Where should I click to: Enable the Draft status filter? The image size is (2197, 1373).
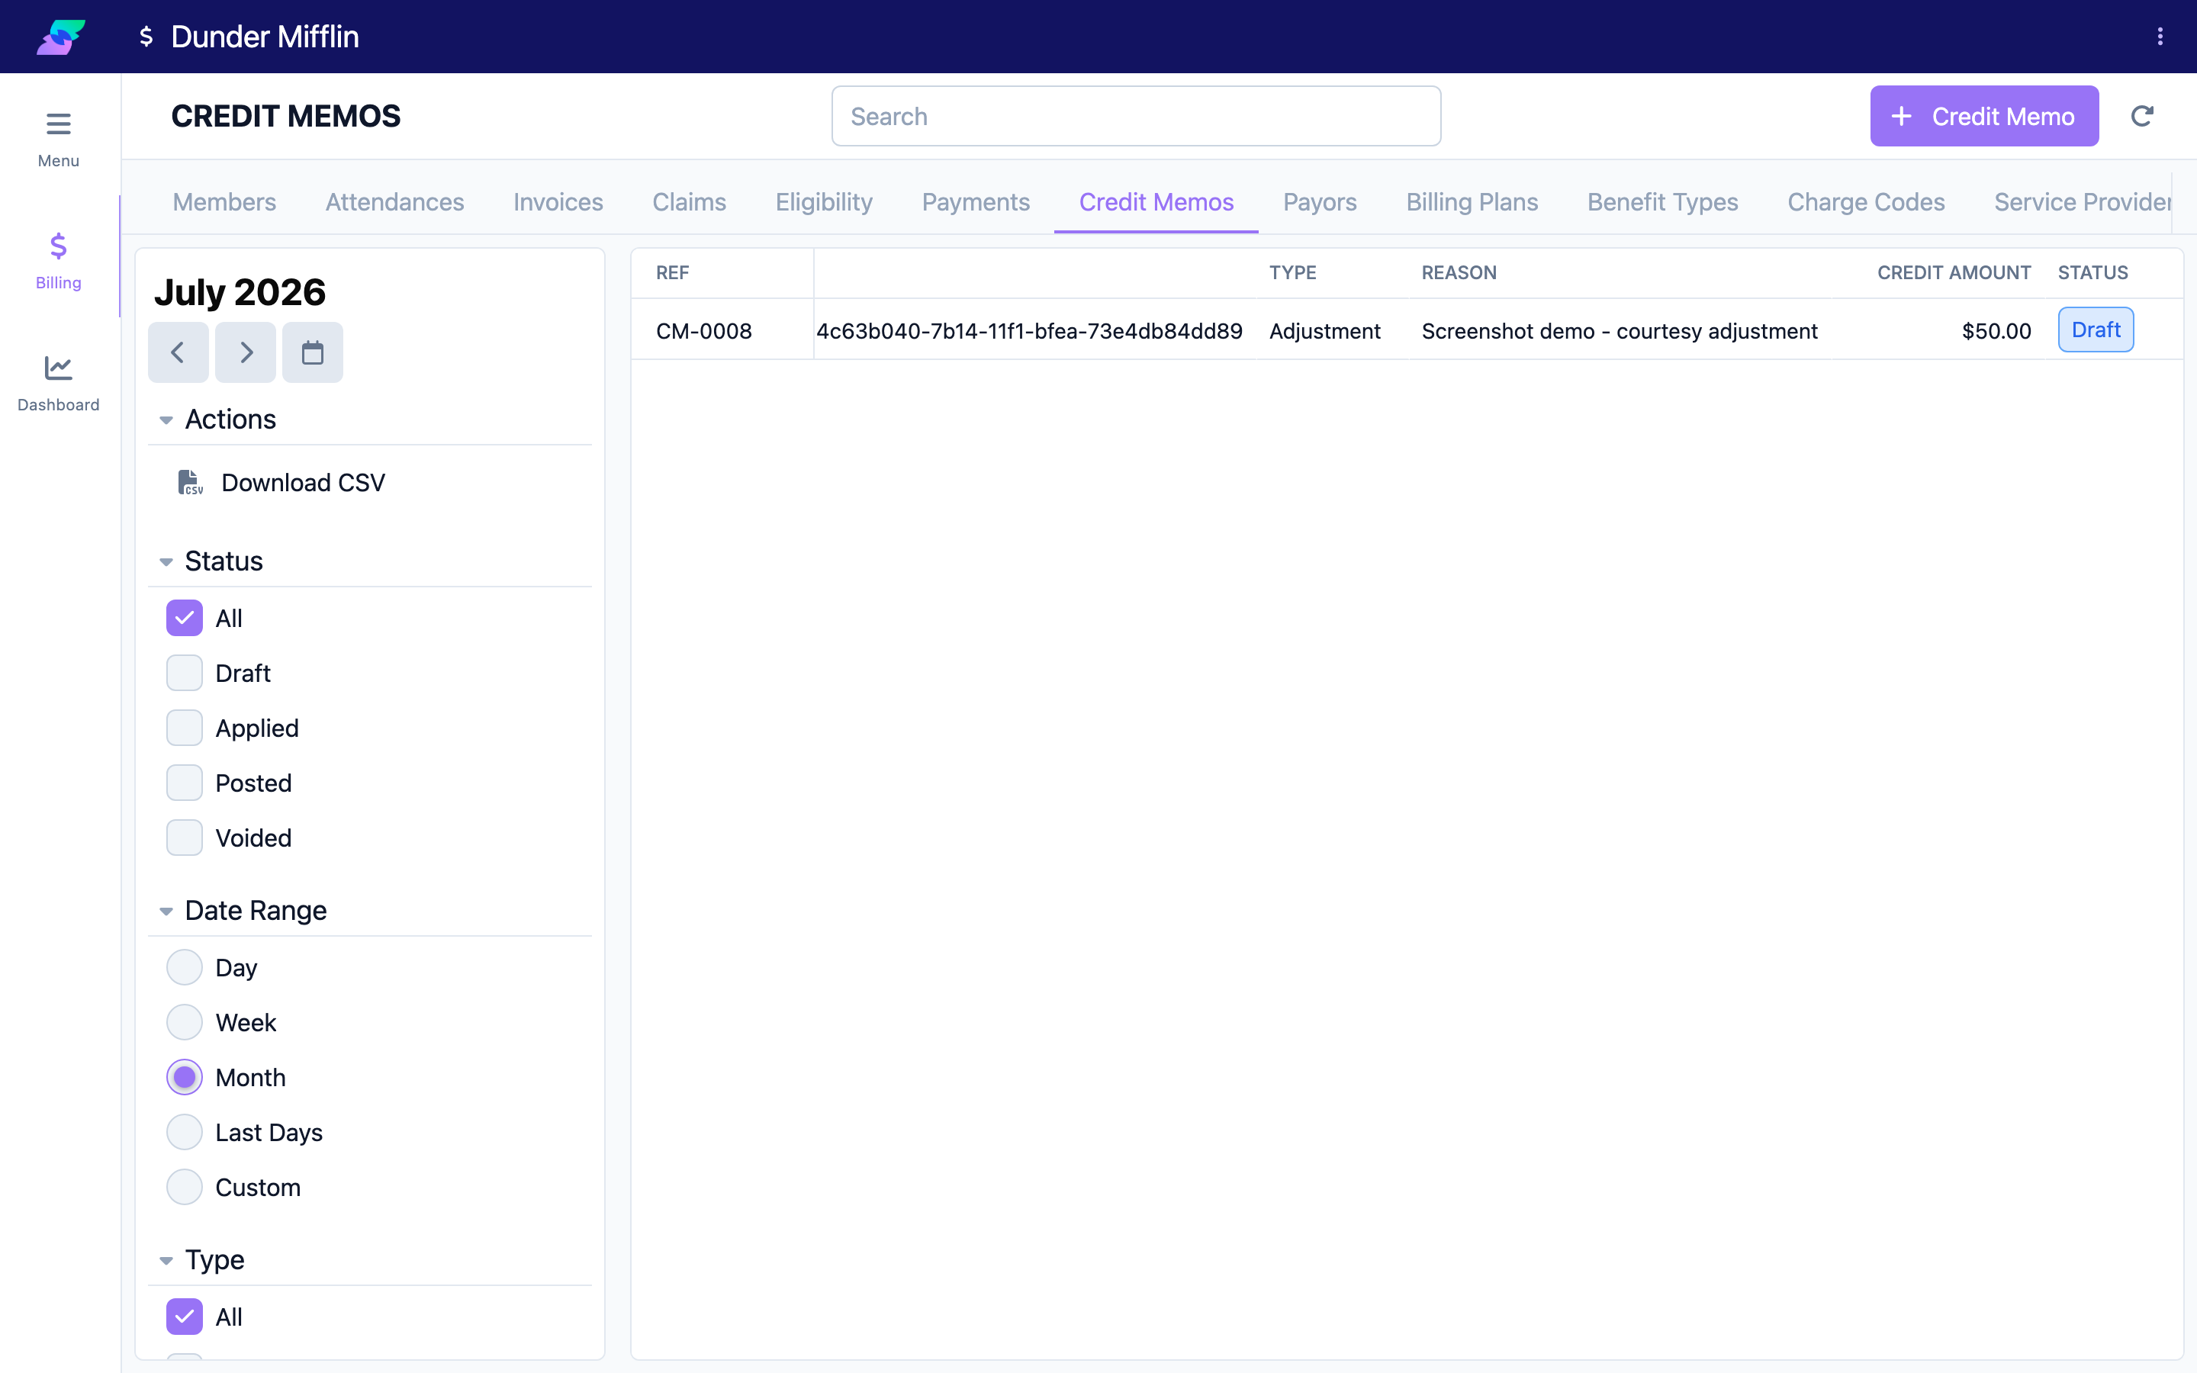click(185, 673)
